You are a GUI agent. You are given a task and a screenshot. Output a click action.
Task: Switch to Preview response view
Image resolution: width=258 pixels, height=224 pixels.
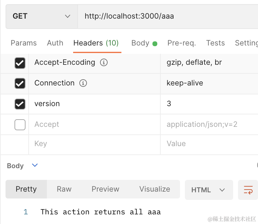tap(105, 189)
